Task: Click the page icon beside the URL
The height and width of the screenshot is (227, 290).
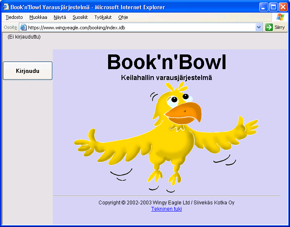Action: click(x=23, y=27)
